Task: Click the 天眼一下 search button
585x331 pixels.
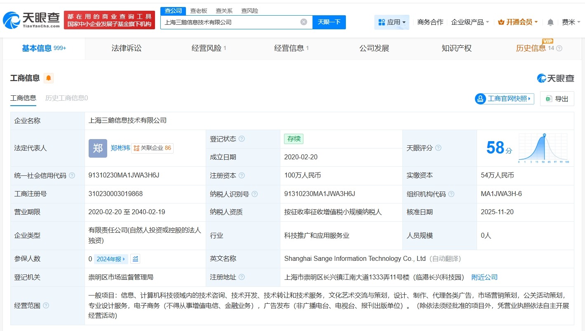Action: pyautogui.click(x=329, y=22)
